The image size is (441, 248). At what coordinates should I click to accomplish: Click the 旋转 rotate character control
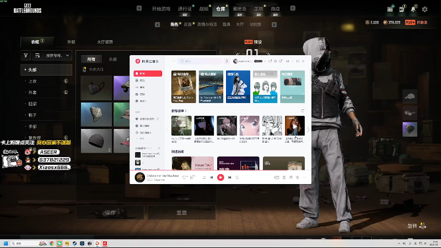pos(417,226)
